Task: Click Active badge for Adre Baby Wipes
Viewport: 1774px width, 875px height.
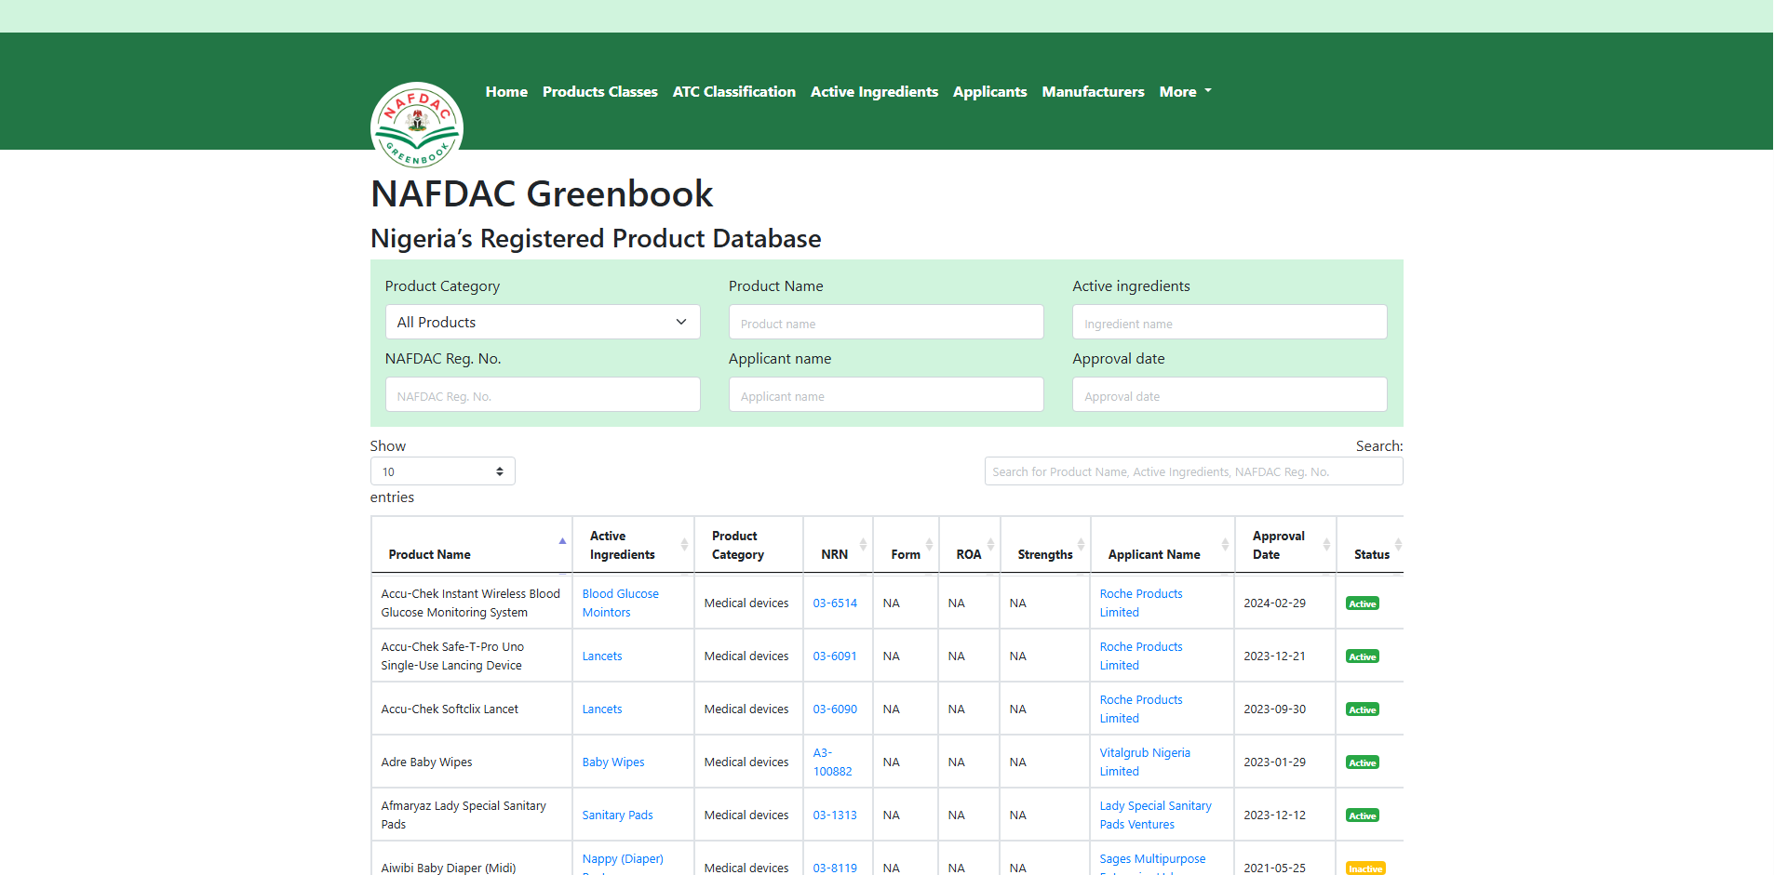Action: [1363, 762]
